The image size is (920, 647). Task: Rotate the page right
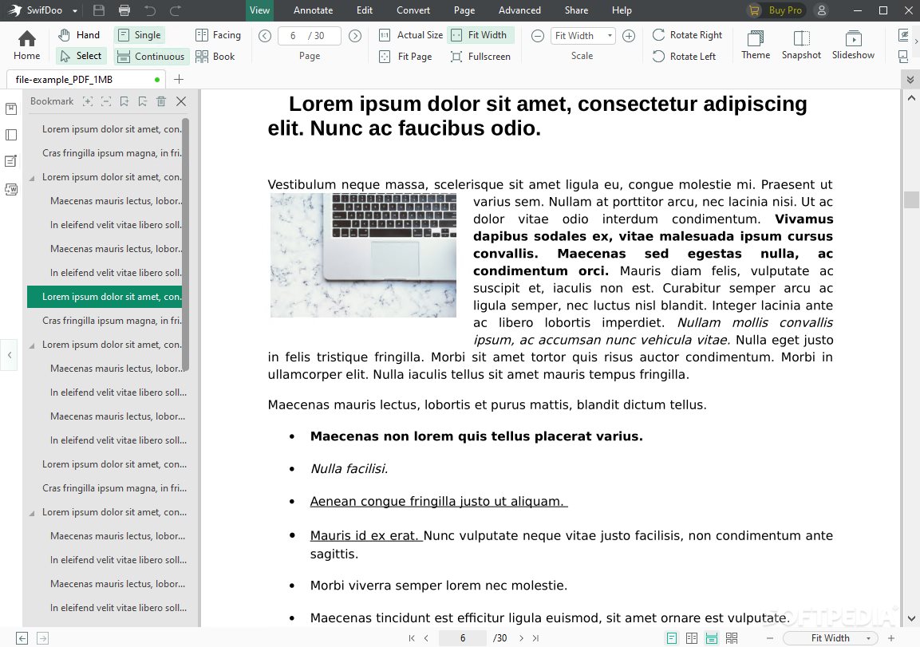click(x=687, y=35)
